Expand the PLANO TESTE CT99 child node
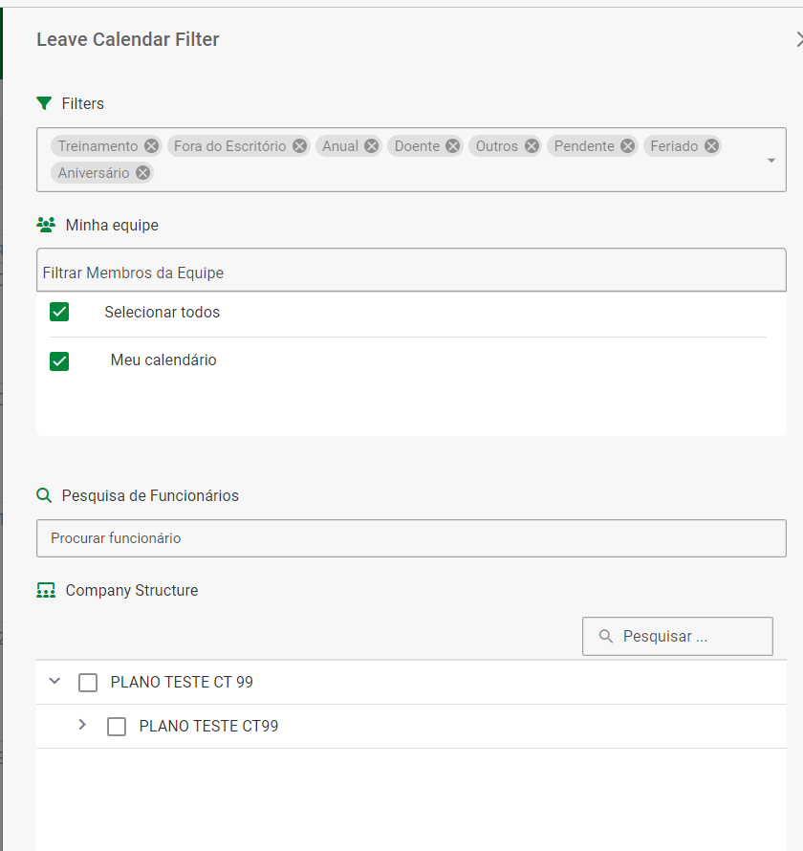This screenshot has height=851, width=803. [82, 726]
